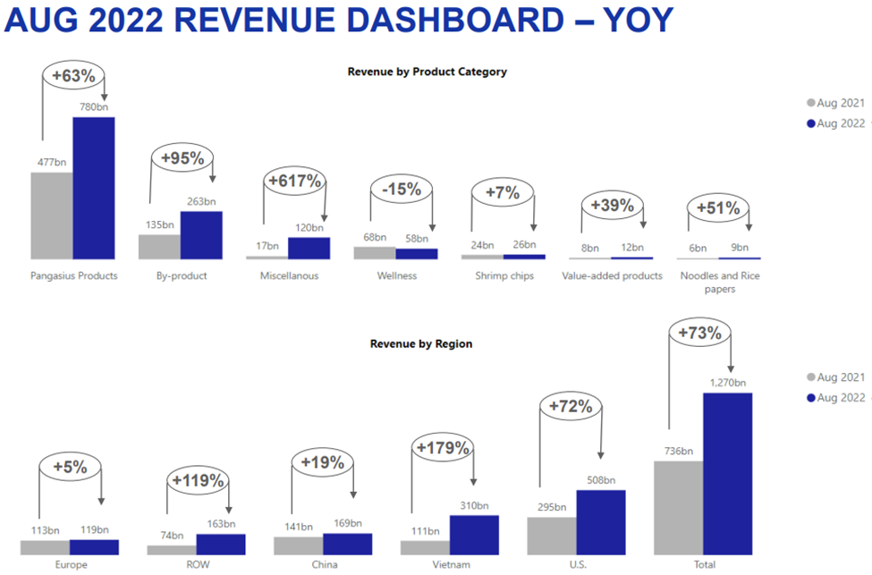Click the Aug 2021 gray legend dot in Product Category chart
The width and height of the screenshot is (872, 575).
811,103
